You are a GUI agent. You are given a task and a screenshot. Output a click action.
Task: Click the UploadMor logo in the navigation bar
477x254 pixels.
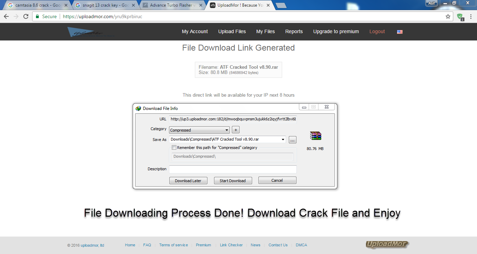coord(91,31)
